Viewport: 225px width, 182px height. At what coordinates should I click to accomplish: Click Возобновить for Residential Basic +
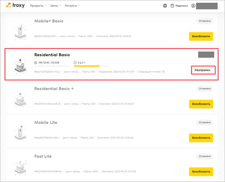point(201,104)
